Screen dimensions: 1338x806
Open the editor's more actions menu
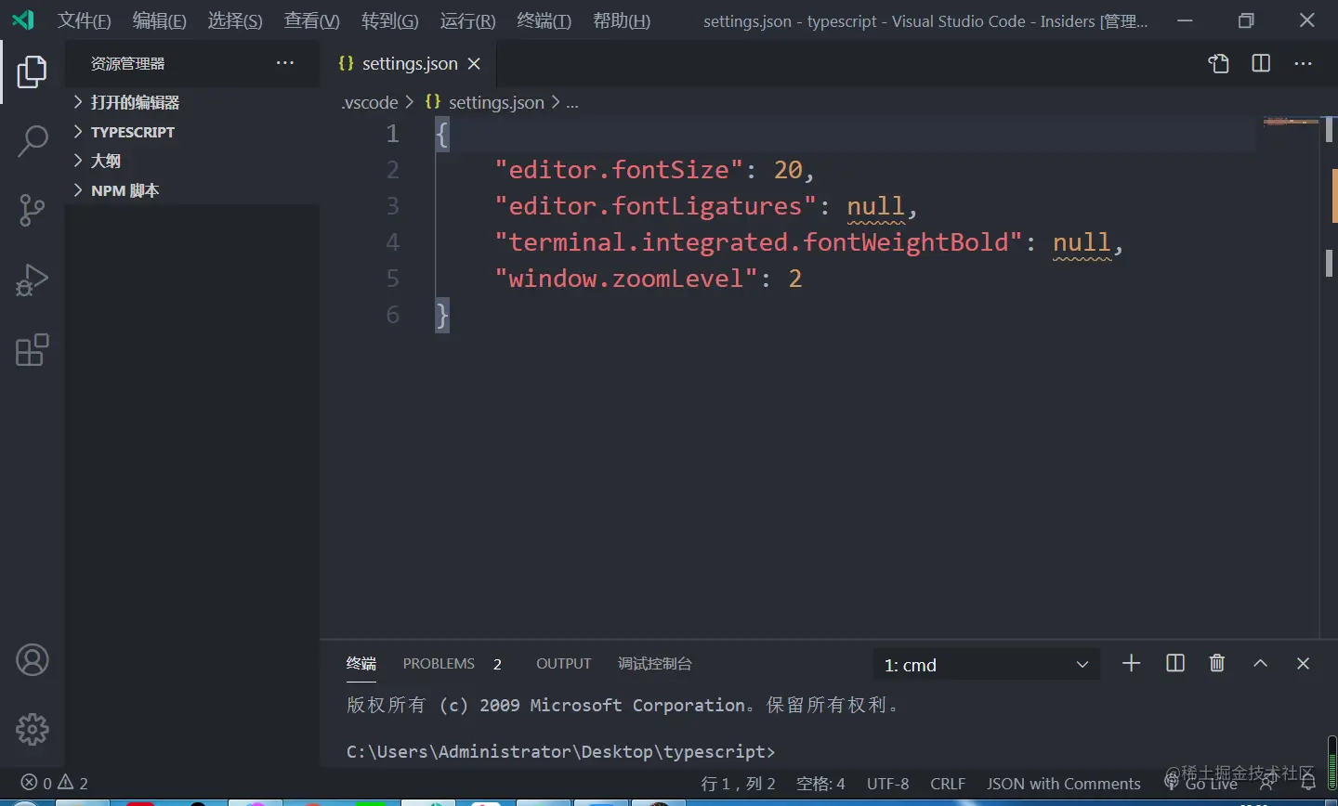(x=1303, y=63)
